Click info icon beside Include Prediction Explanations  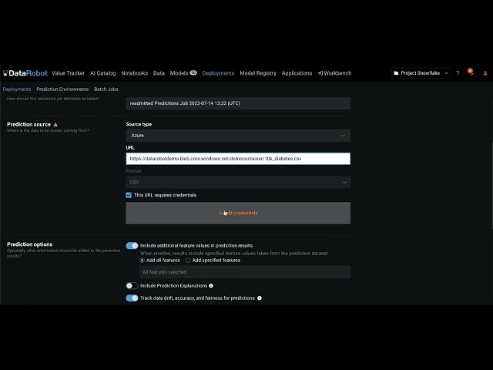point(211,286)
